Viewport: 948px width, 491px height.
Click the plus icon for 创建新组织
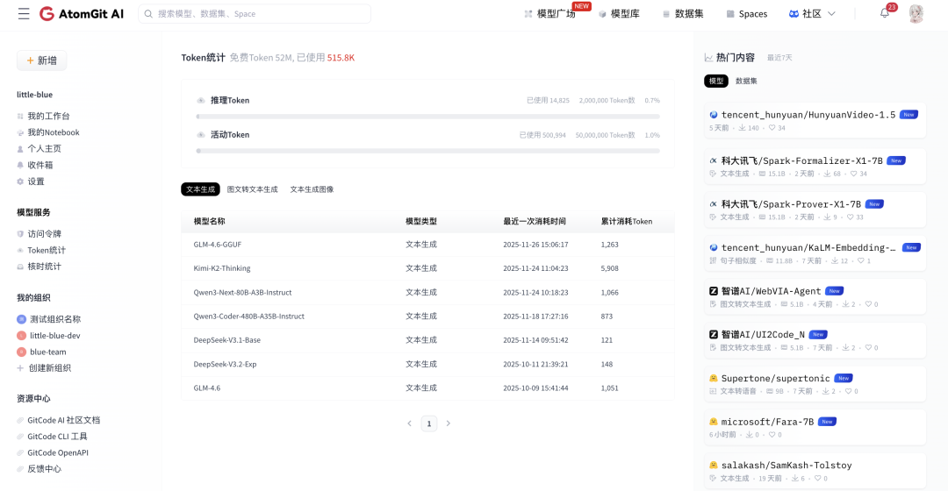point(20,367)
